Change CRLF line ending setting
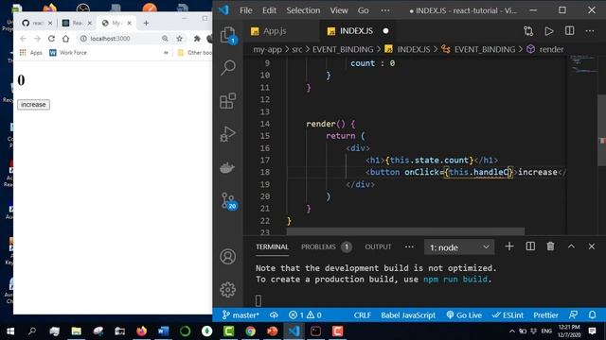The width and height of the screenshot is (606, 340). [x=362, y=314]
